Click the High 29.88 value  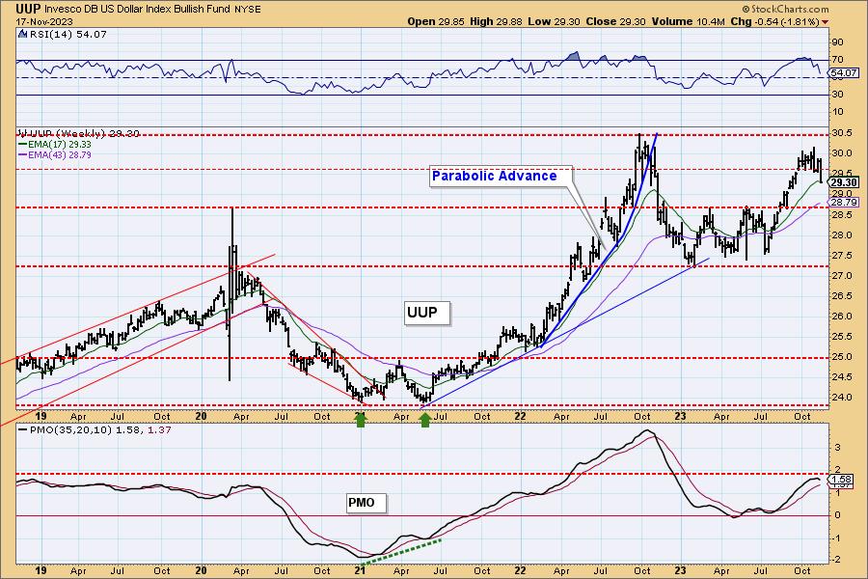pyautogui.click(x=496, y=21)
